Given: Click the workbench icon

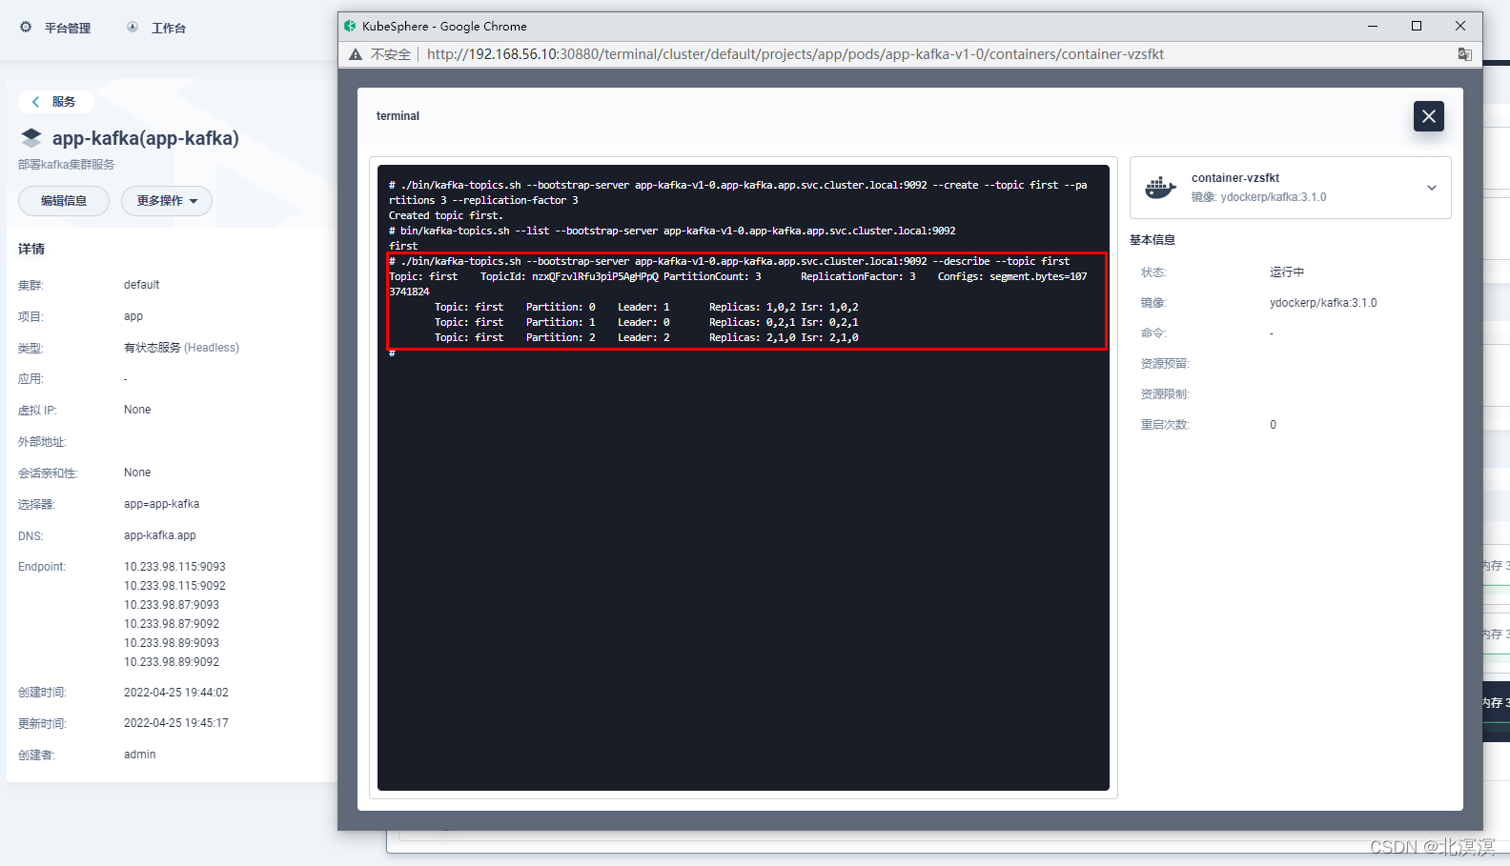Looking at the screenshot, I should tap(133, 28).
